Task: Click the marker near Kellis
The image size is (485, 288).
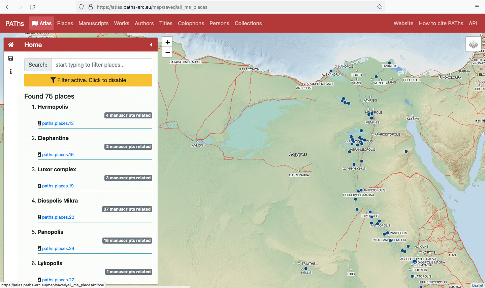Action: [x=306, y=268]
